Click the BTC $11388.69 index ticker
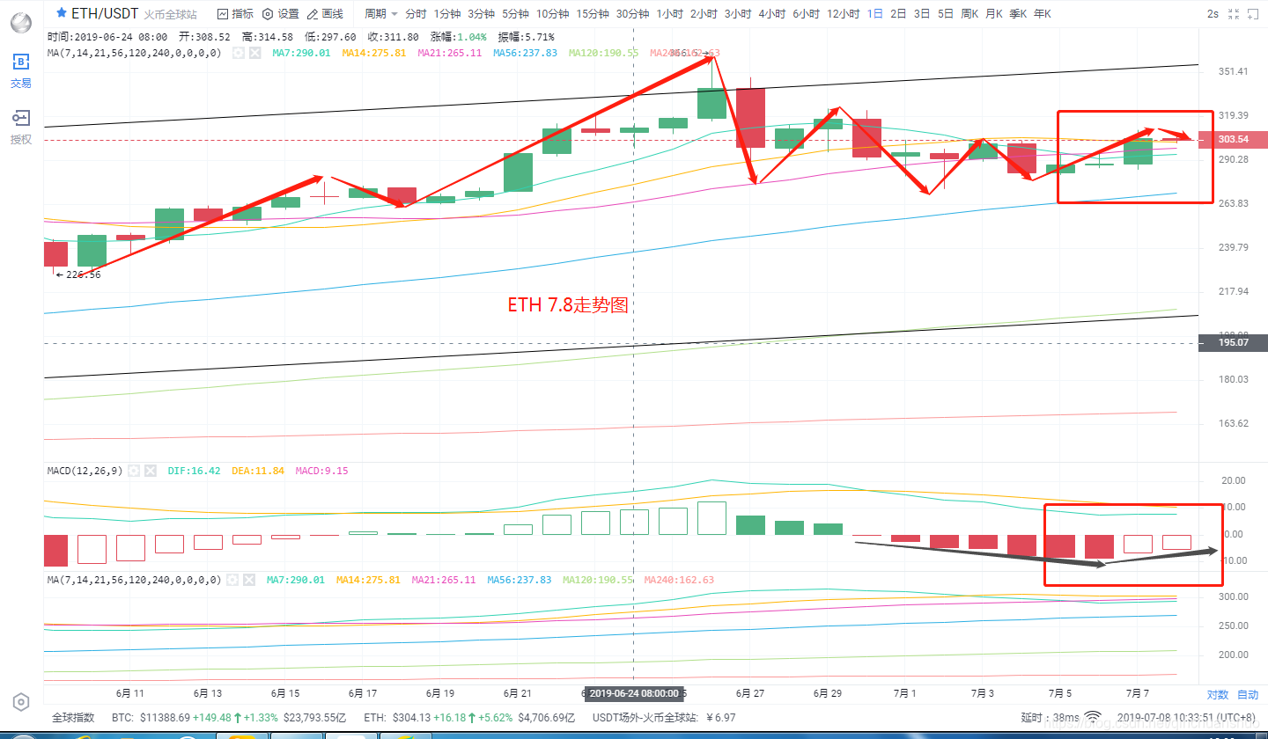 point(229,718)
